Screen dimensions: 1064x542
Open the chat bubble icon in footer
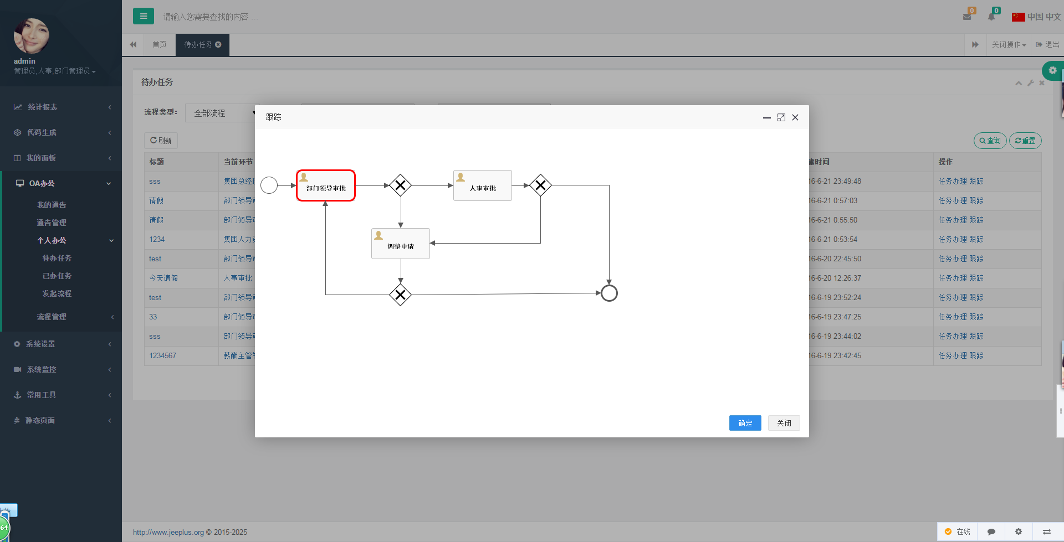coord(991,531)
